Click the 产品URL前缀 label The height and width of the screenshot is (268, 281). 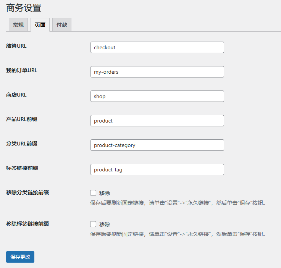[x=22, y=119]
